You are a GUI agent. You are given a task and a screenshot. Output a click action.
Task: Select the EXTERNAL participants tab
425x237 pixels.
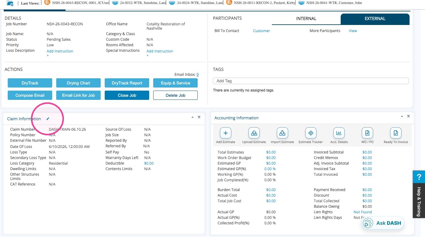[375, 19]
